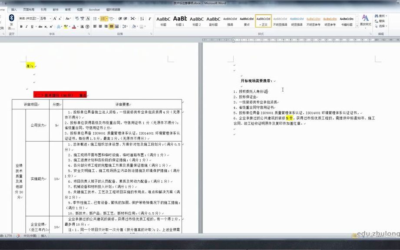Toggle bold formatting in the font group

coord(22,26)
